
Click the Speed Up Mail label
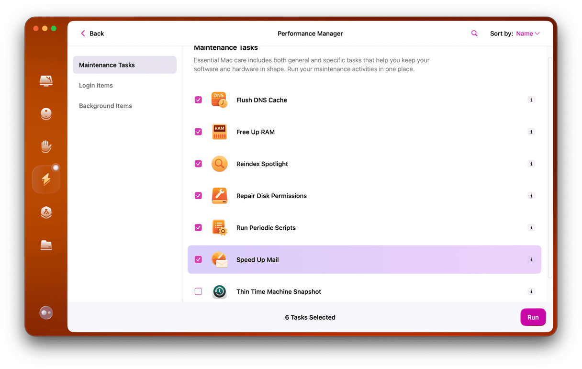click(257, 259)
